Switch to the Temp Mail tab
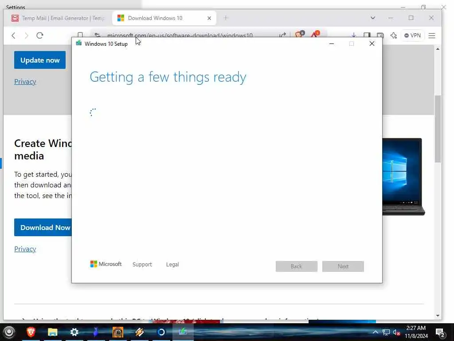Viewport: 454px width, 341px height. click(58, 18)
